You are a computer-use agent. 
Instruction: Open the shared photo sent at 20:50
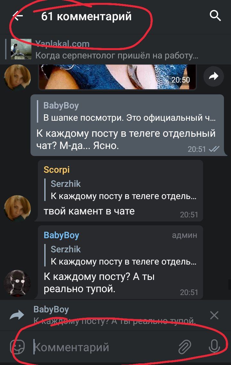coord(117,77)
